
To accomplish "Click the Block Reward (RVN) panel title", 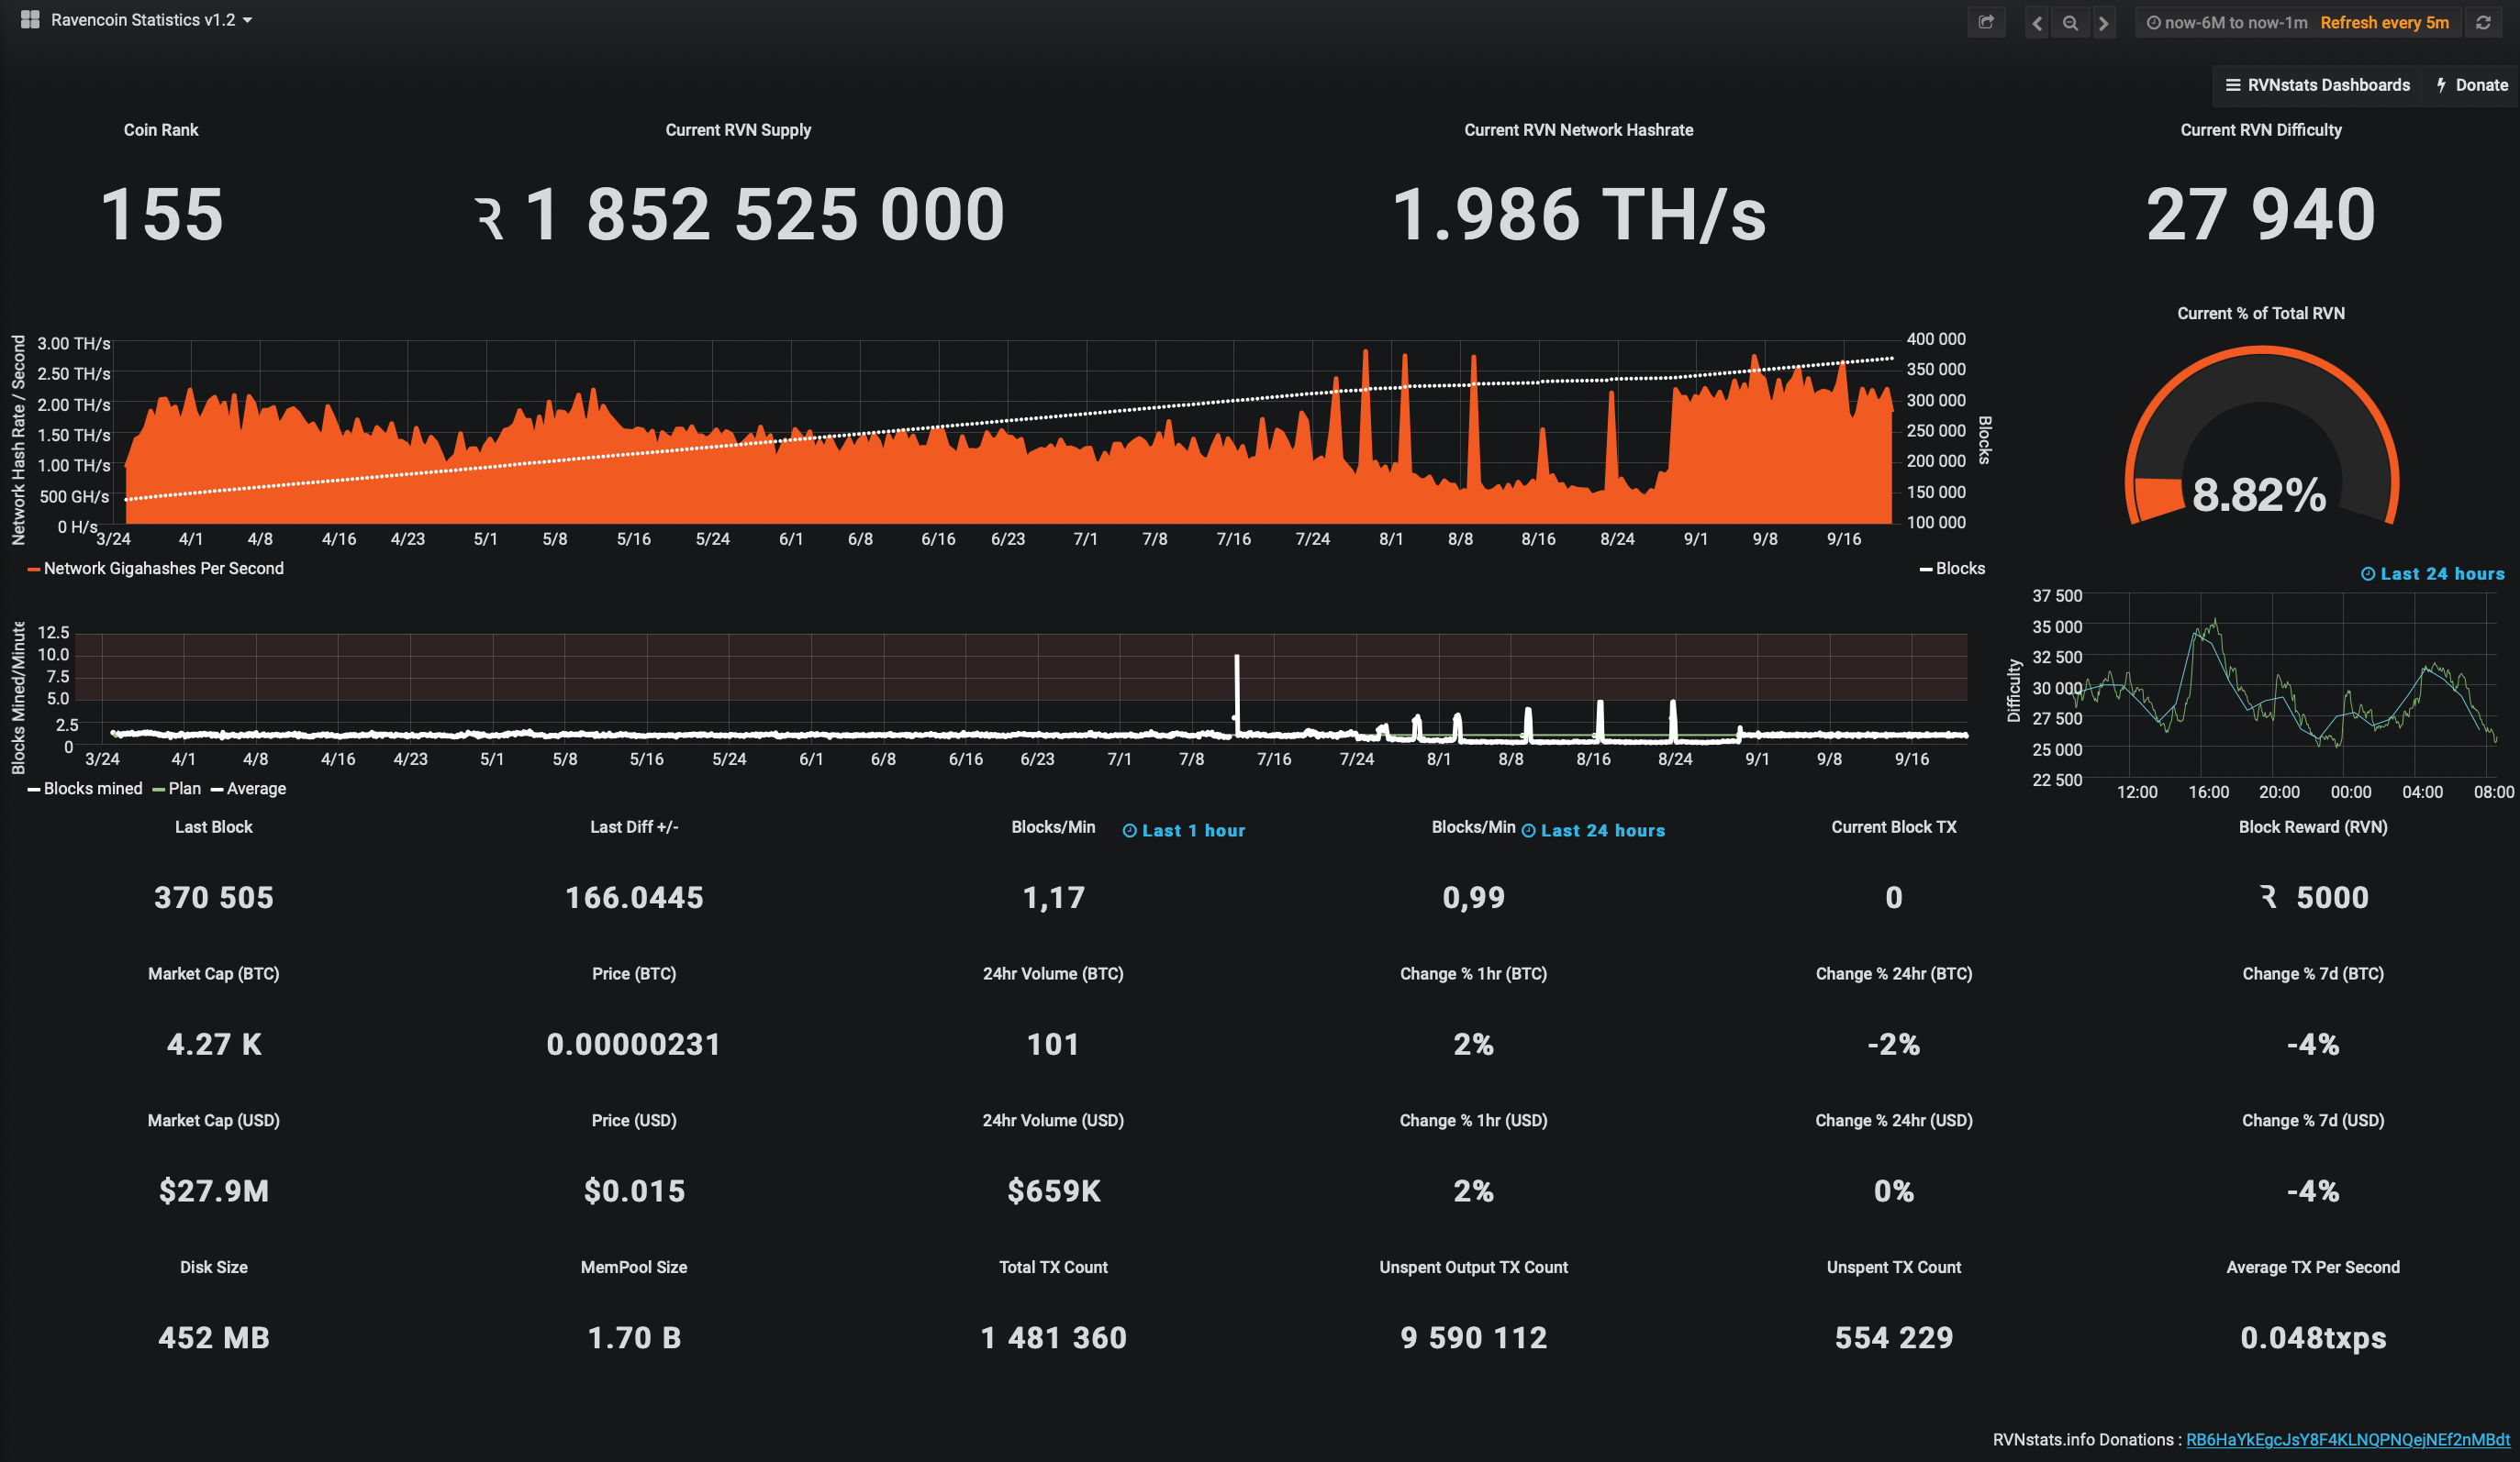I will pos(2312,826).
